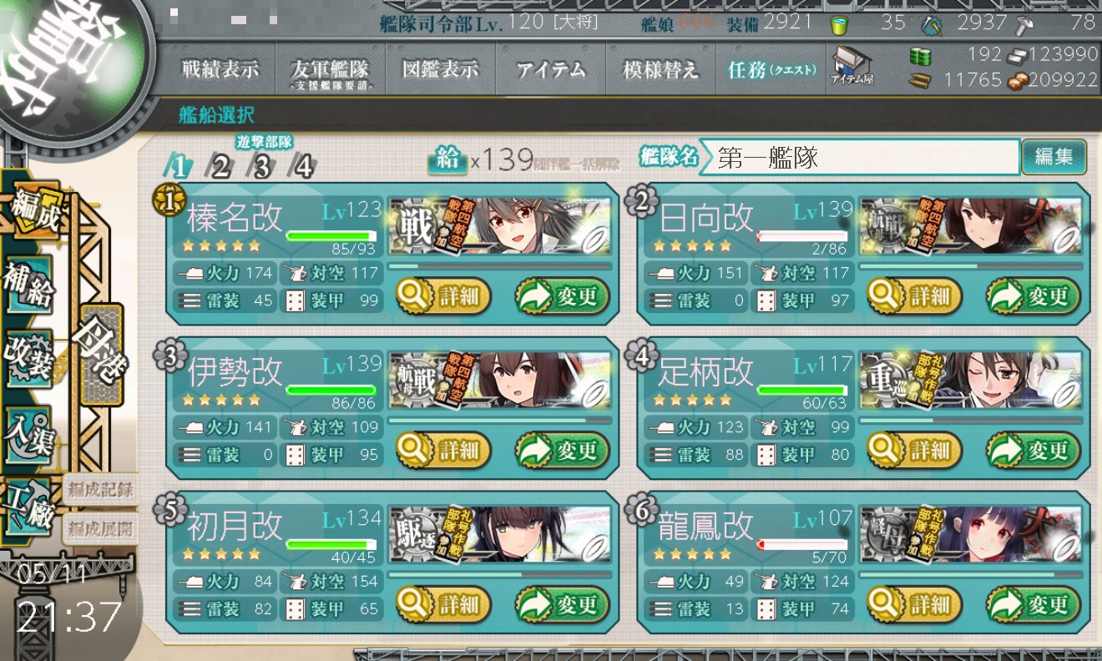Select the 編成 organize sidebar icon

pos(33,210)
